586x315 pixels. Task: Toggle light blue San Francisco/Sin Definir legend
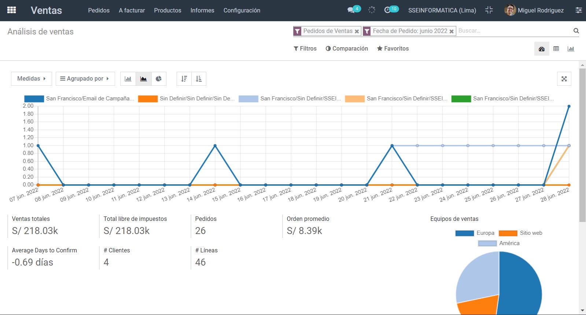(290, 99)
